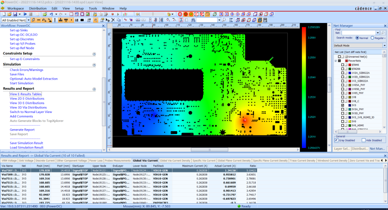Click the Find Net input field
This screenshot has width=388, height=210.
click(x=359, y=33)
